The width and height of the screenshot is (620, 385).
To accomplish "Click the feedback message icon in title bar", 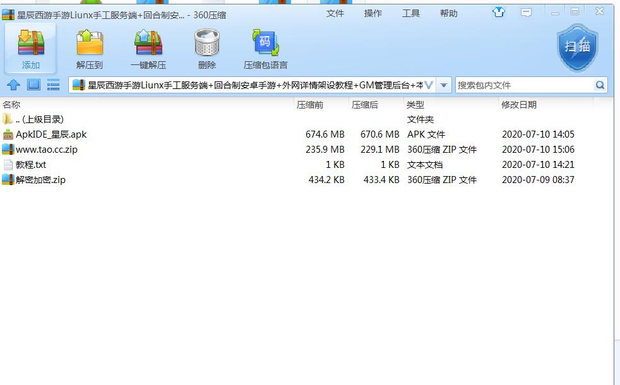I will [526, 12].
